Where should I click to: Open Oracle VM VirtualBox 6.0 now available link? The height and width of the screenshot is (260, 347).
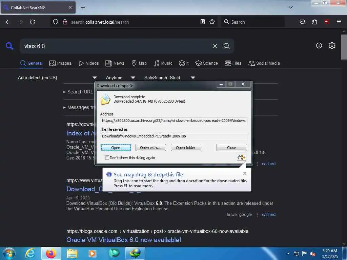[x=124, y=240]
